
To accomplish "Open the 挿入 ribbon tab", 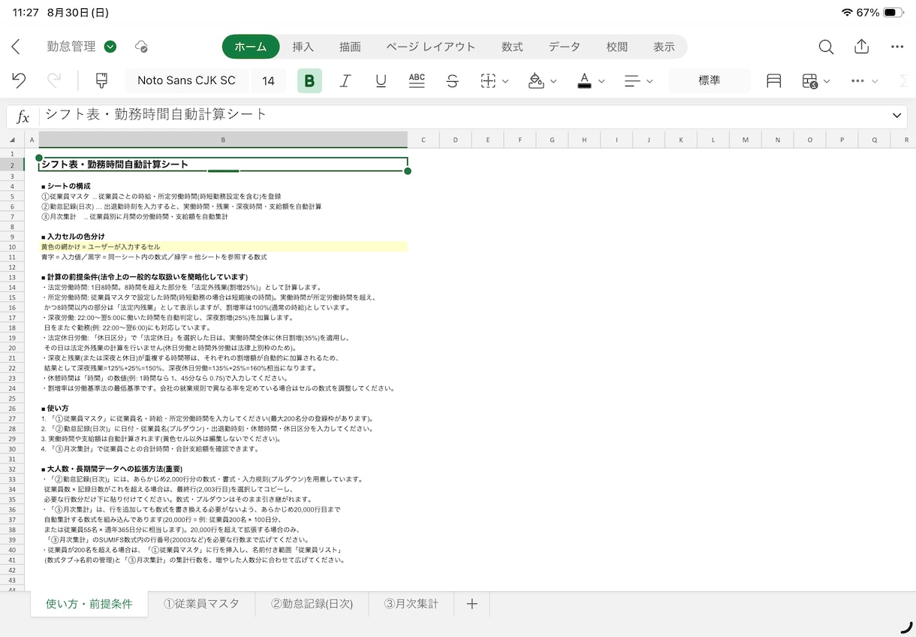I will coord(303,47).
